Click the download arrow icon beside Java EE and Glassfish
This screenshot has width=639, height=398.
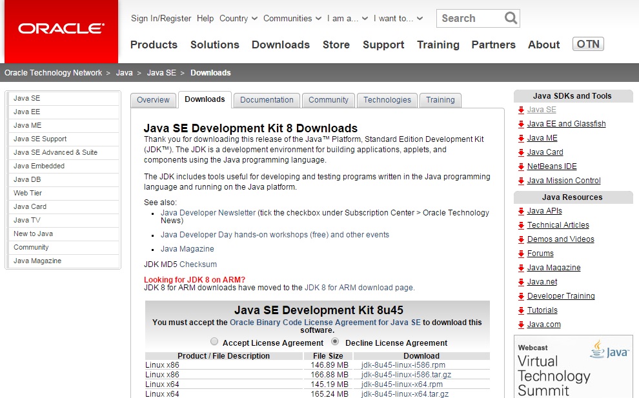click(521, 124)
